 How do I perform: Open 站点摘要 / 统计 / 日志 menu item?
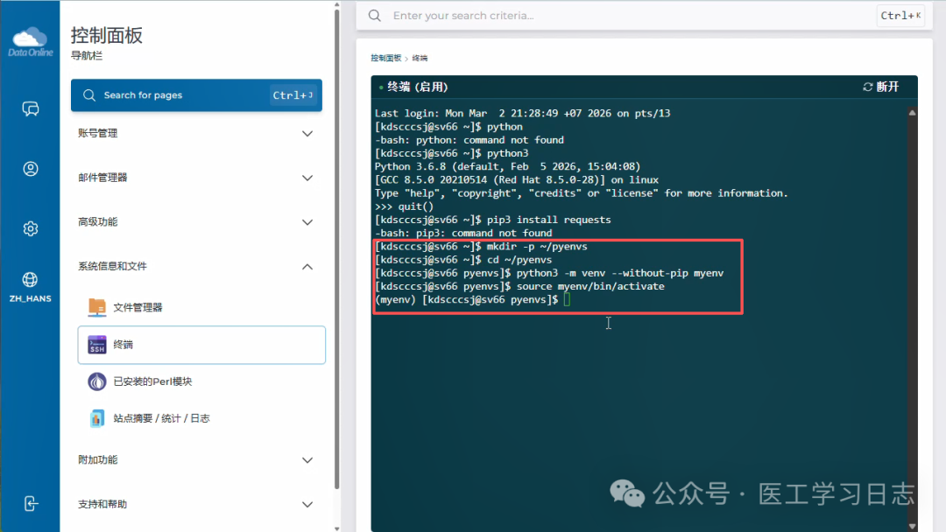pos(161,418)
